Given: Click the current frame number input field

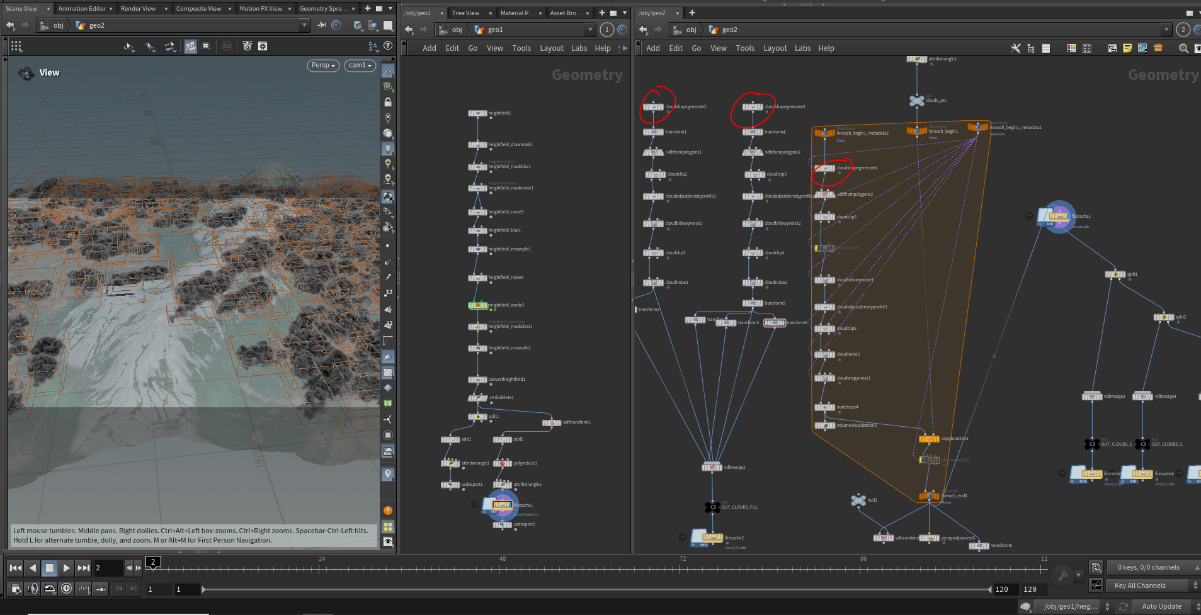Looking at the screenshot, I should click(x=108, y=568).
